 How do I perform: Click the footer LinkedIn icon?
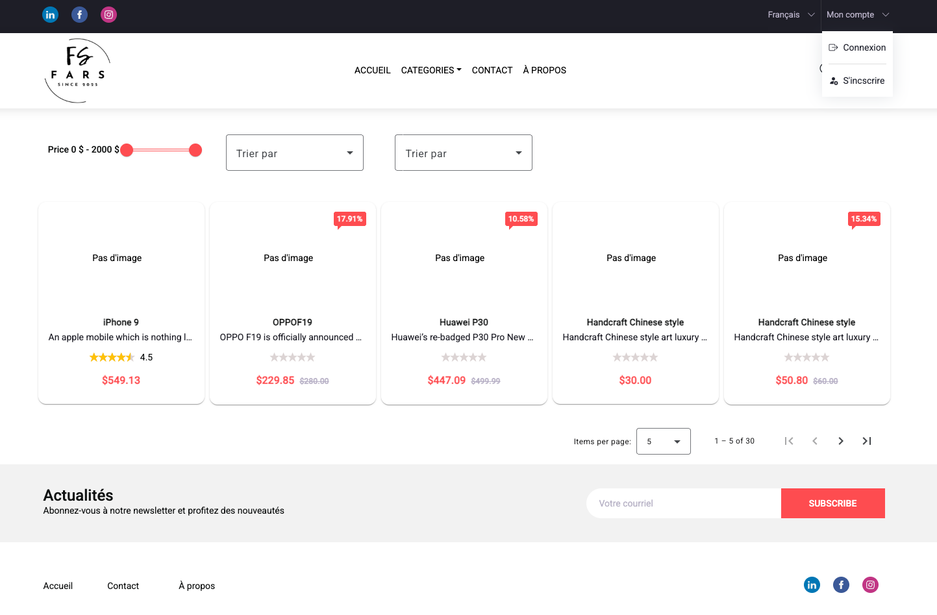click(x=812, y=584)
